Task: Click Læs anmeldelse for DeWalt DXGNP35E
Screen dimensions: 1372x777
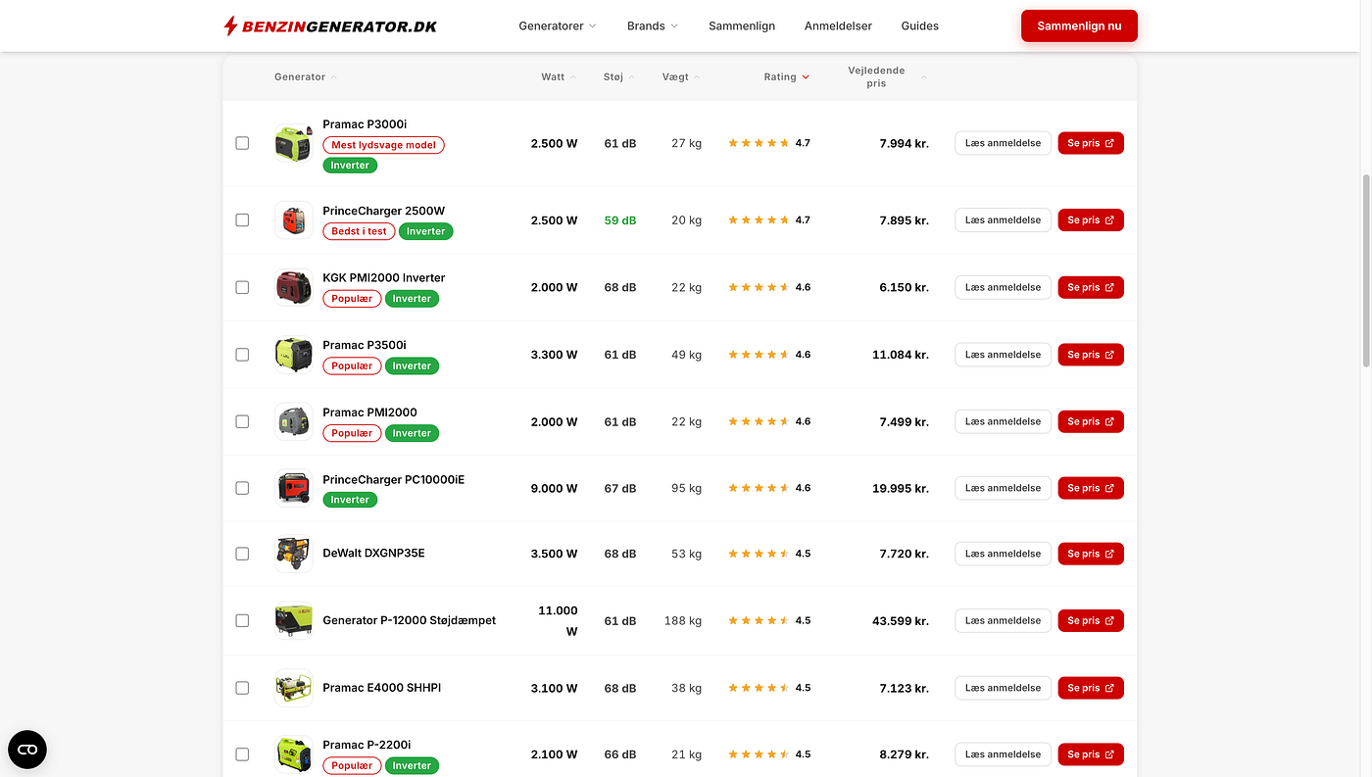Action: click(x=1003, y=554)
